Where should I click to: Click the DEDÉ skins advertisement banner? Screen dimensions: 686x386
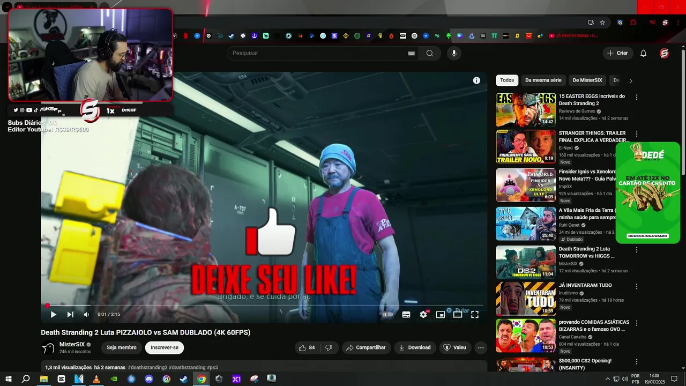coord(648,192)
